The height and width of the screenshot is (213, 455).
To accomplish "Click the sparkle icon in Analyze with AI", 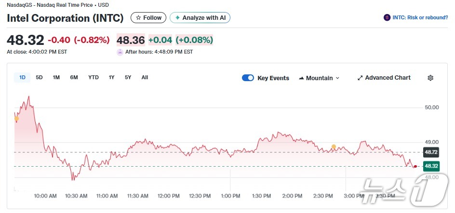I will tap(177, 18).
